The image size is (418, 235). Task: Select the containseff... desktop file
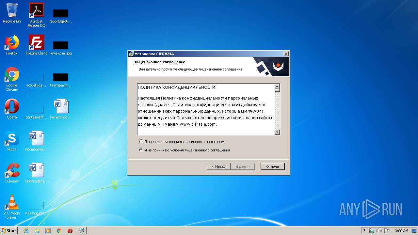36,112
